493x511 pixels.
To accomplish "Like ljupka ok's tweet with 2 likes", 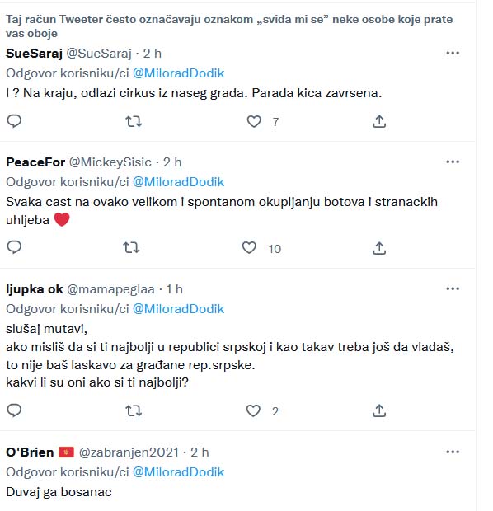I will 253,411.
